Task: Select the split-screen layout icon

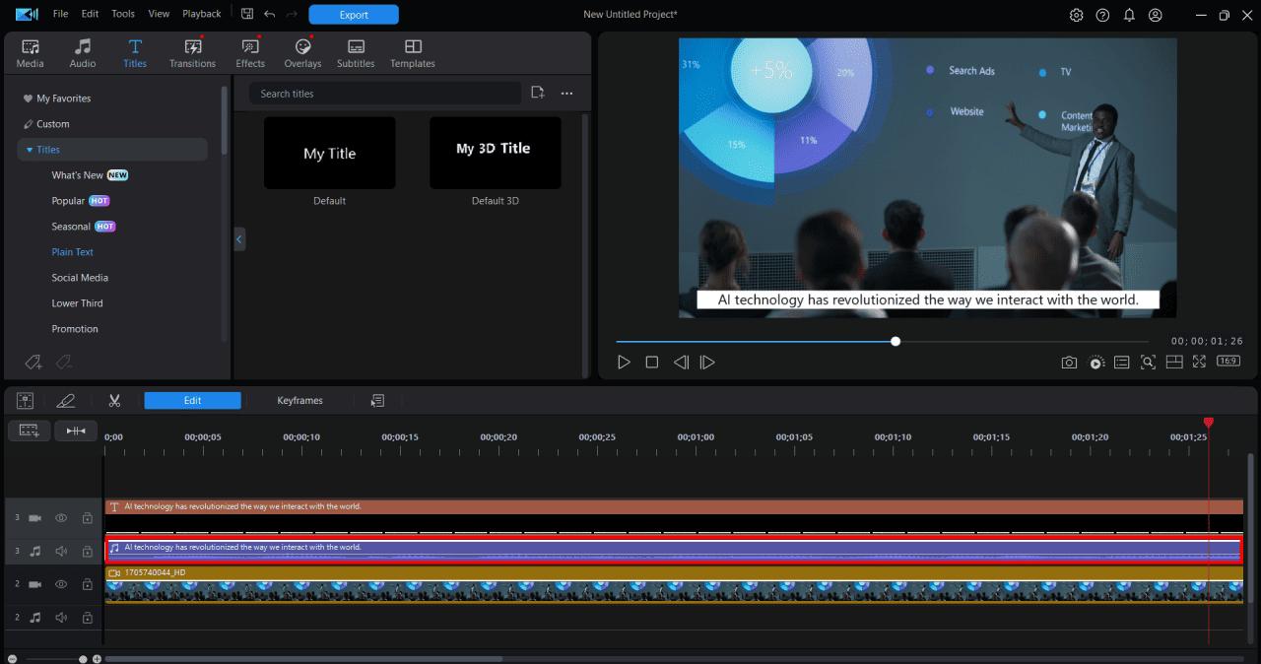Action: pos(1174,362)
